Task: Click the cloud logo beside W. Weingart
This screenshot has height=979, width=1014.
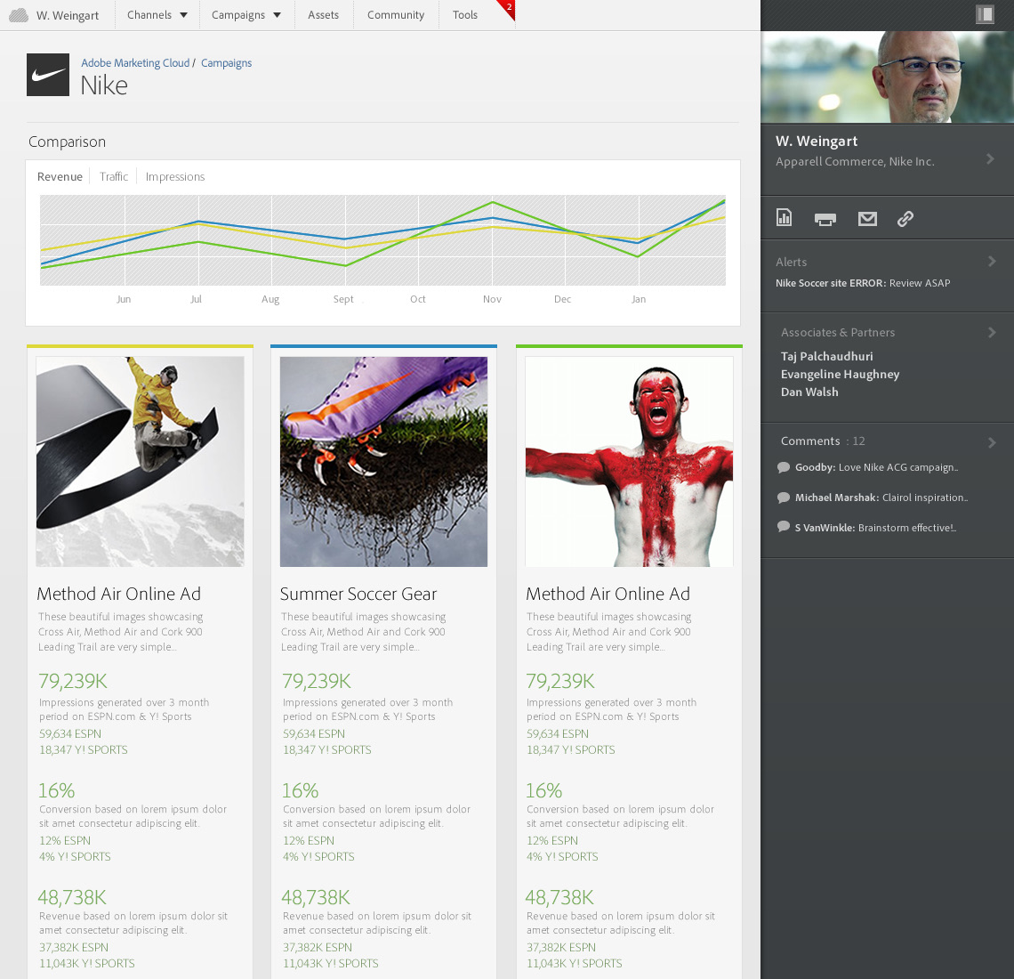Action: [18, 15]
